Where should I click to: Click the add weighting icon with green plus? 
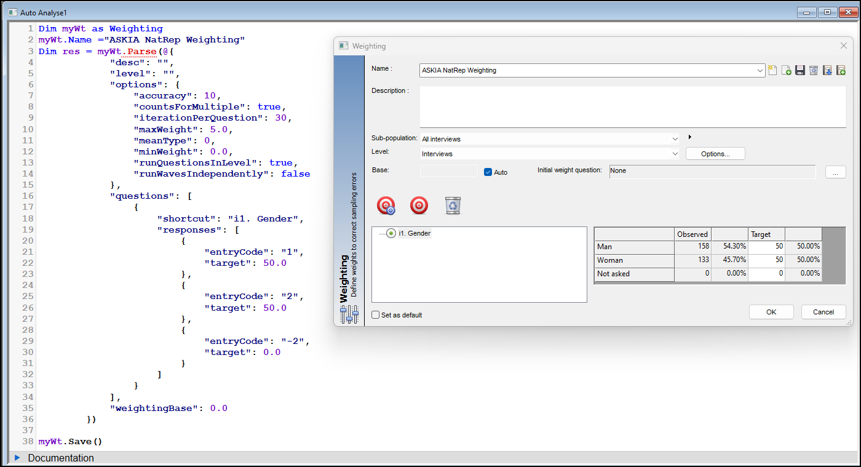pyautogui.click(x=787, y=70)
